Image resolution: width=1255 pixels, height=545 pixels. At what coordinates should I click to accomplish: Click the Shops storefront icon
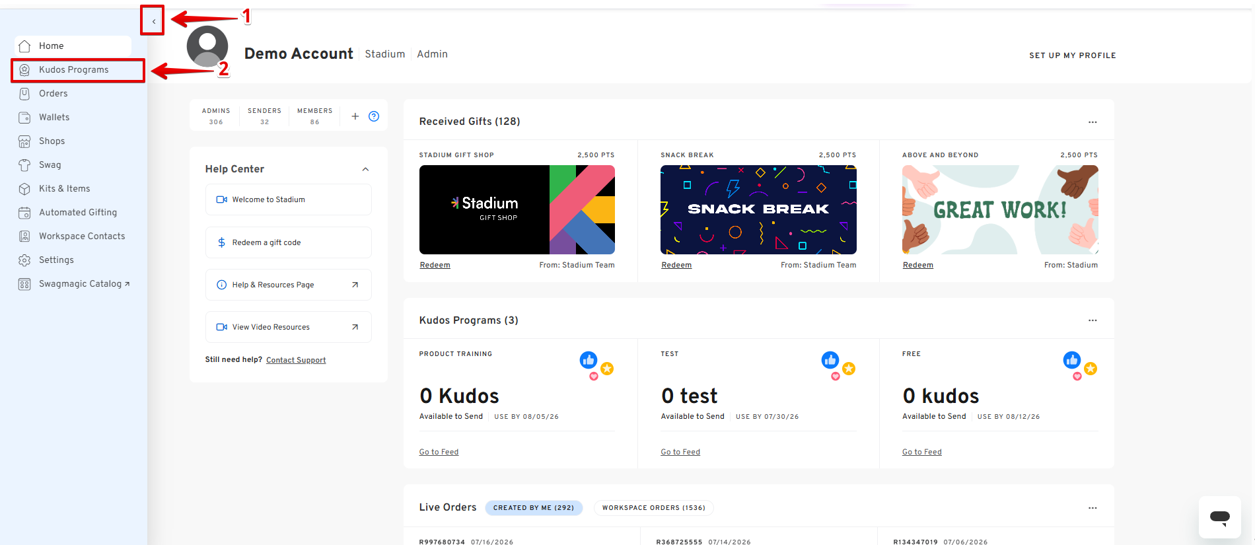pyautogui.click(x=24, y=141)
